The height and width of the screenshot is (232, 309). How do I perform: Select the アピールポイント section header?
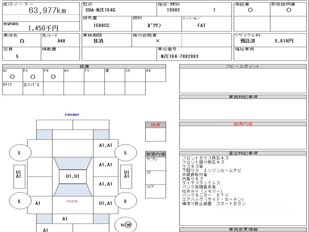tap(243, 67)
